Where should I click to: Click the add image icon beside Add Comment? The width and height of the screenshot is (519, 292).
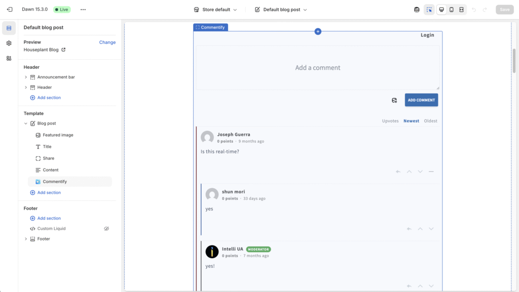[394, 100]
